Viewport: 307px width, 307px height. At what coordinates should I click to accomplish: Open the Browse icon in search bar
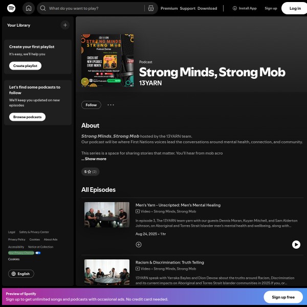pyautogui.click(x=151, y=8)
